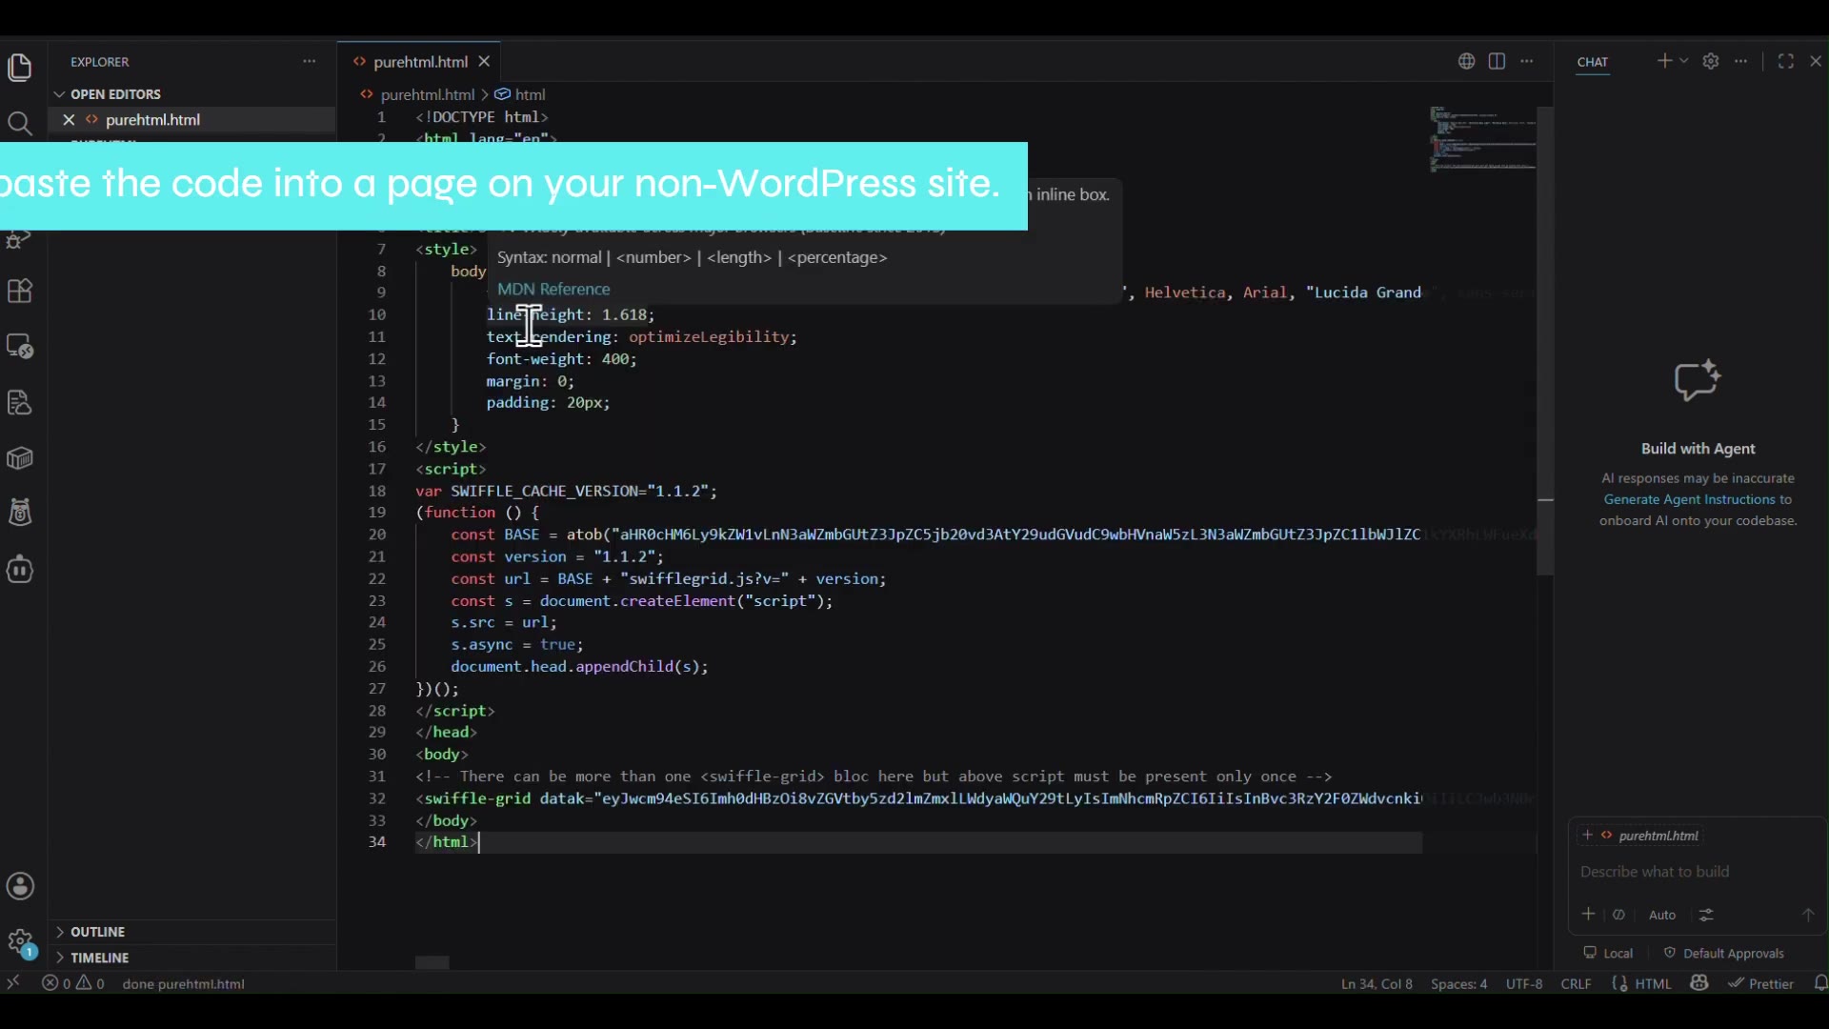This screenshot has height=1029, width=1829.
Task: Open the cloud document activity bar icon
Action: tap(20, 402)
